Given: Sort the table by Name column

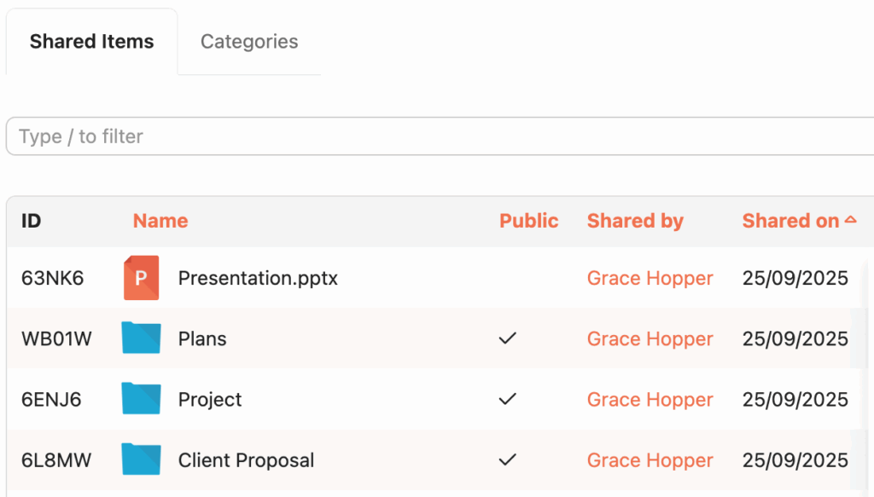Looking at the screenshot, I should coord(160,221).
